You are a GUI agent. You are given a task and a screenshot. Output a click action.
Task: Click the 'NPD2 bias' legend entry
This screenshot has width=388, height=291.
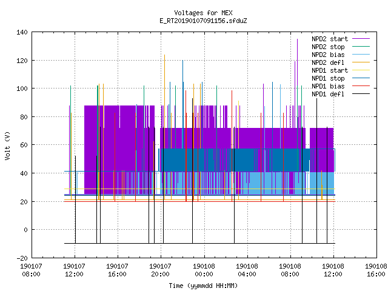click(x=328, y=55)
